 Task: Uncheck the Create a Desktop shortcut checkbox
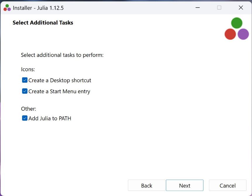click(25, 80)
